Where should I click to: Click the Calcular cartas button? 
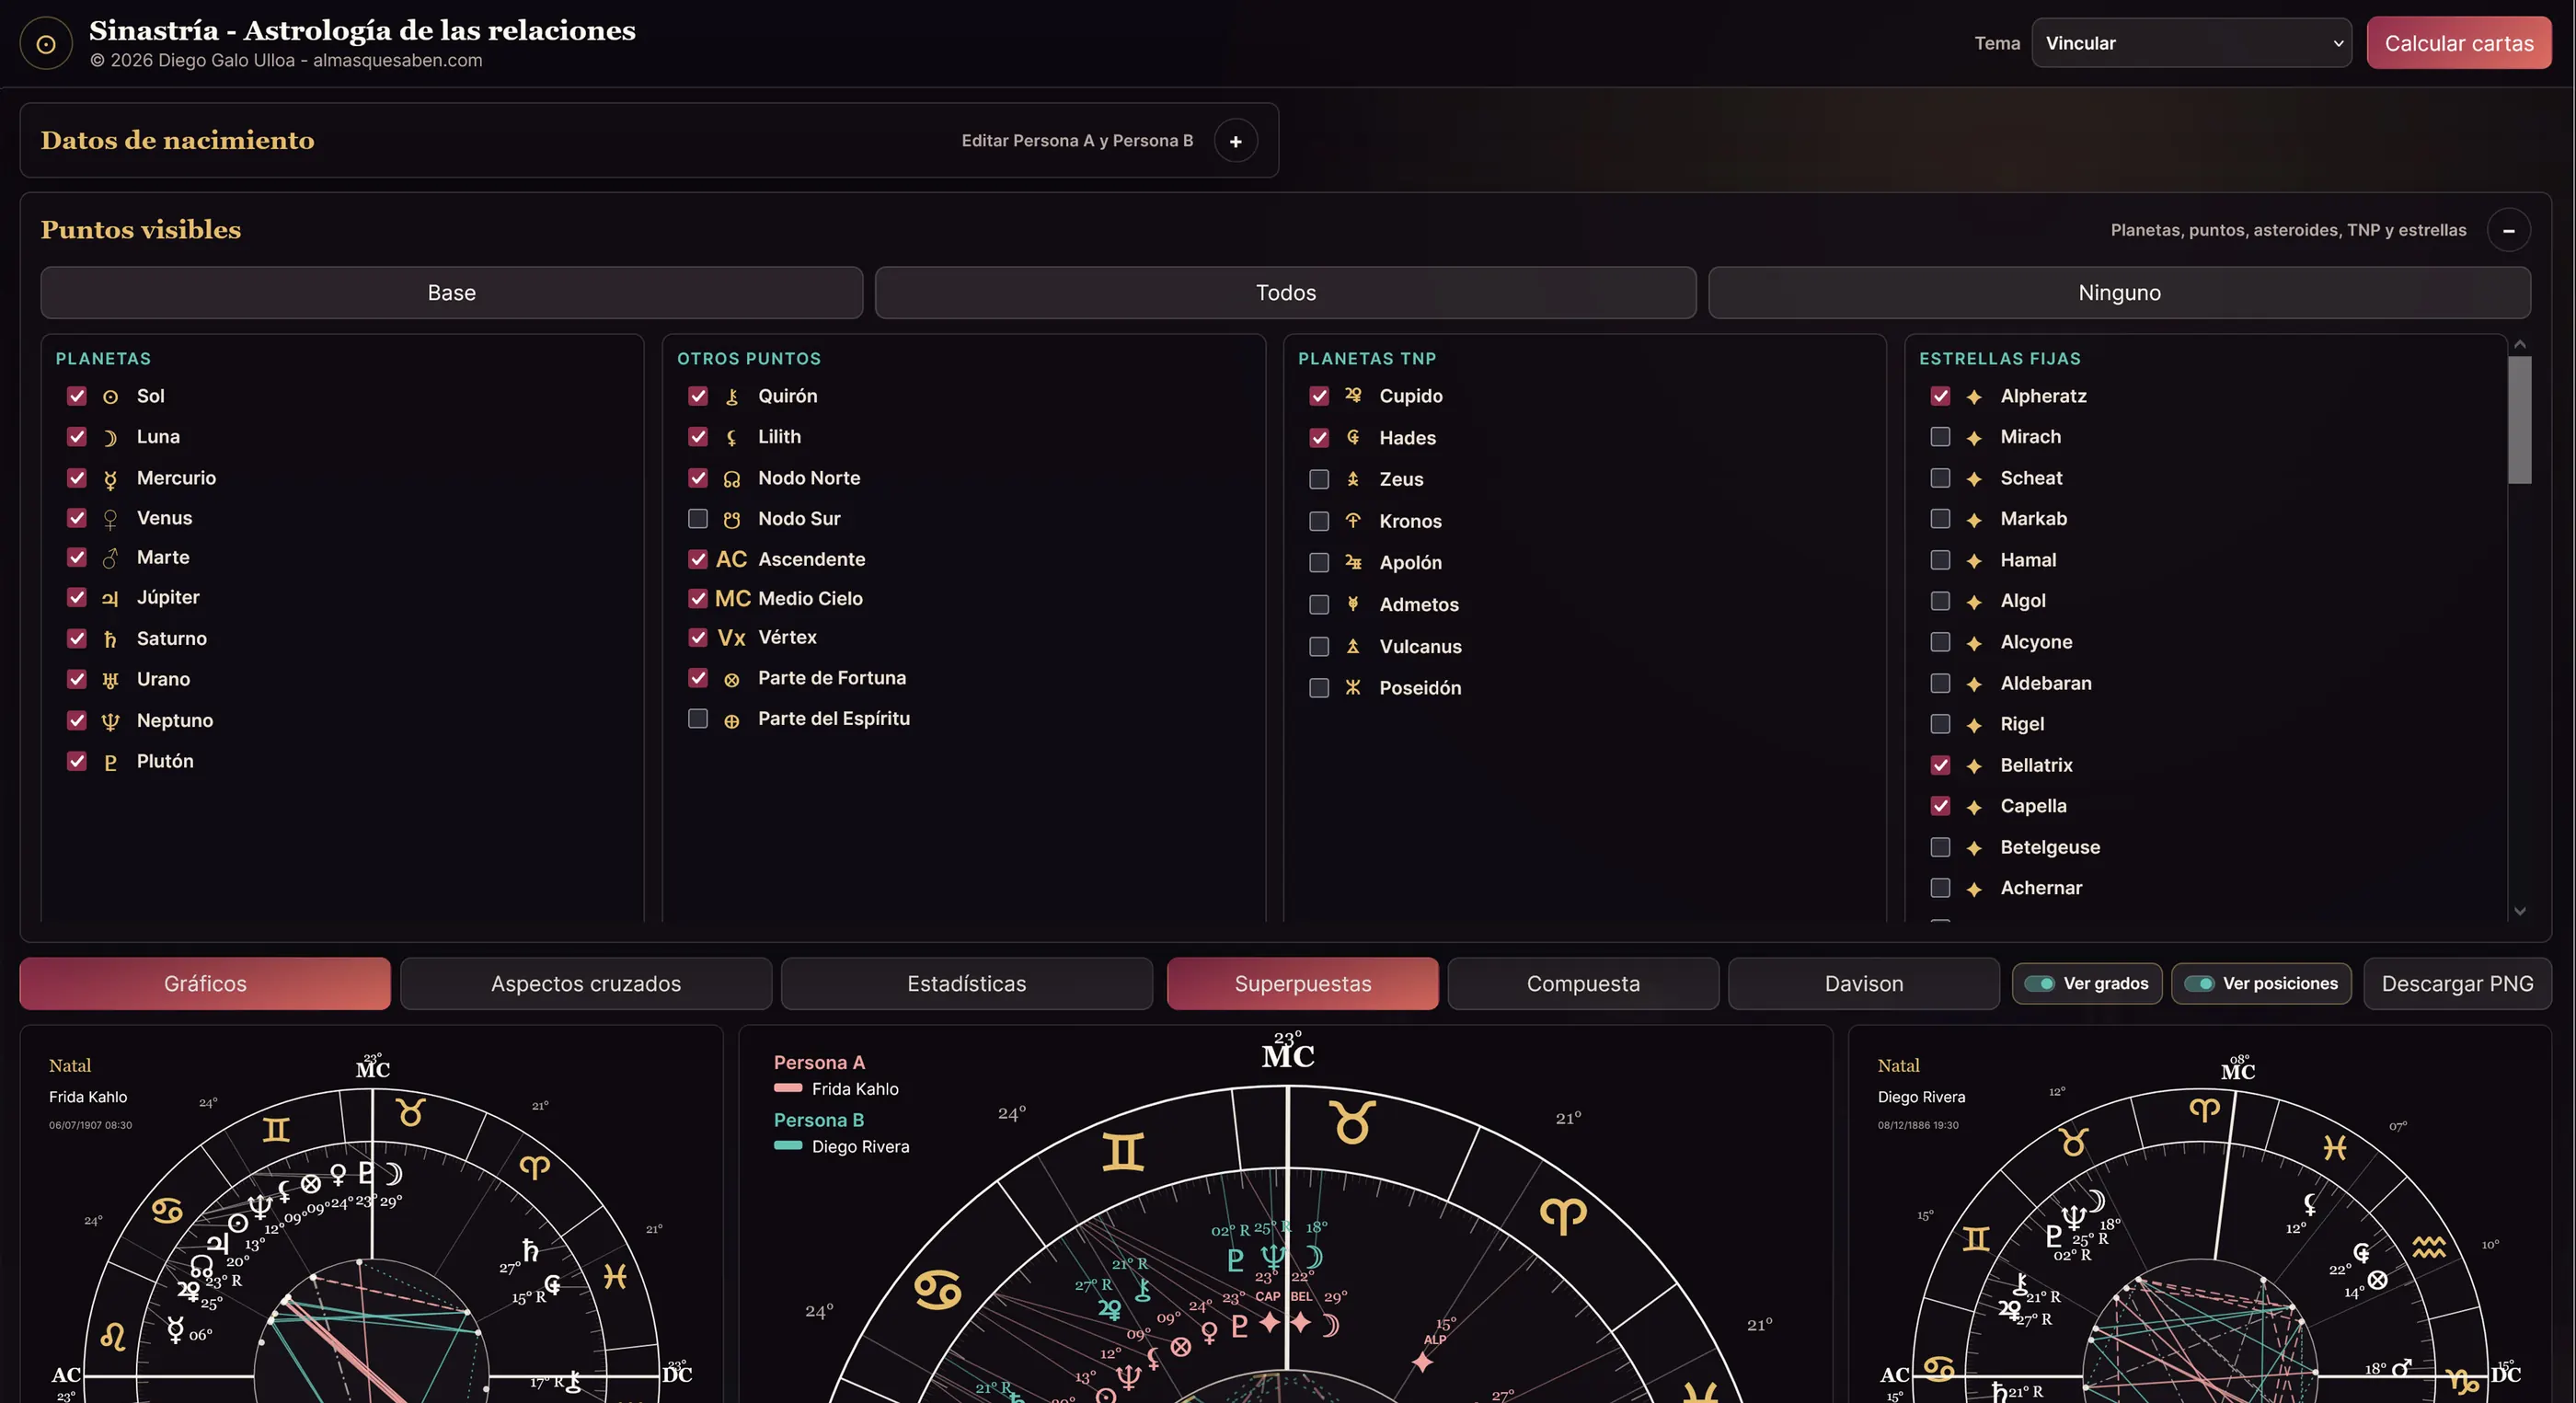[2459, 43]
